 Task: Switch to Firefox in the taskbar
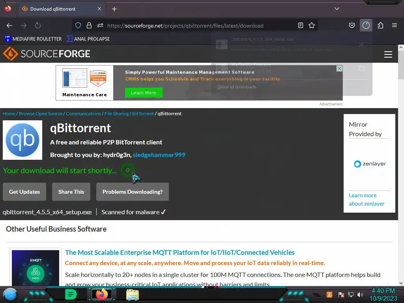102,294
